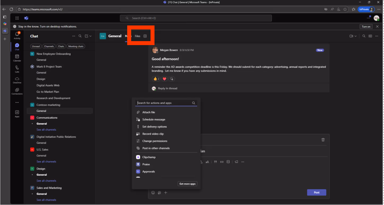Click the Get more apps button

[187, 184]
